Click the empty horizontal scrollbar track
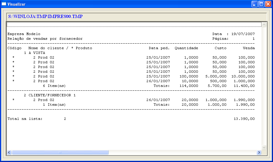The width and height of the screenshot is (273, 162). (183, 153)
